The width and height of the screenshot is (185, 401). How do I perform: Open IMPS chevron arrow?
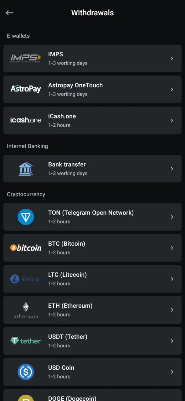point(172,58)
